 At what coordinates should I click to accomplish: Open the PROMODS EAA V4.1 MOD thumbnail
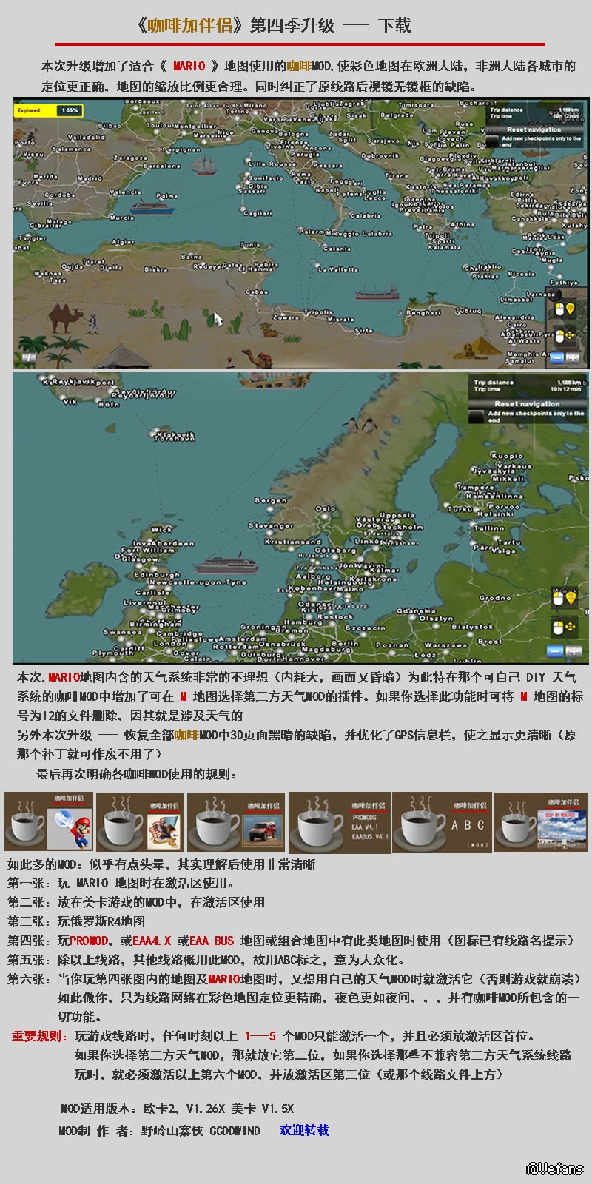339,821
